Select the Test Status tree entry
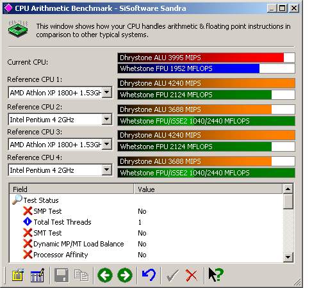Screen dimensions: 328x288 (41, 200)
